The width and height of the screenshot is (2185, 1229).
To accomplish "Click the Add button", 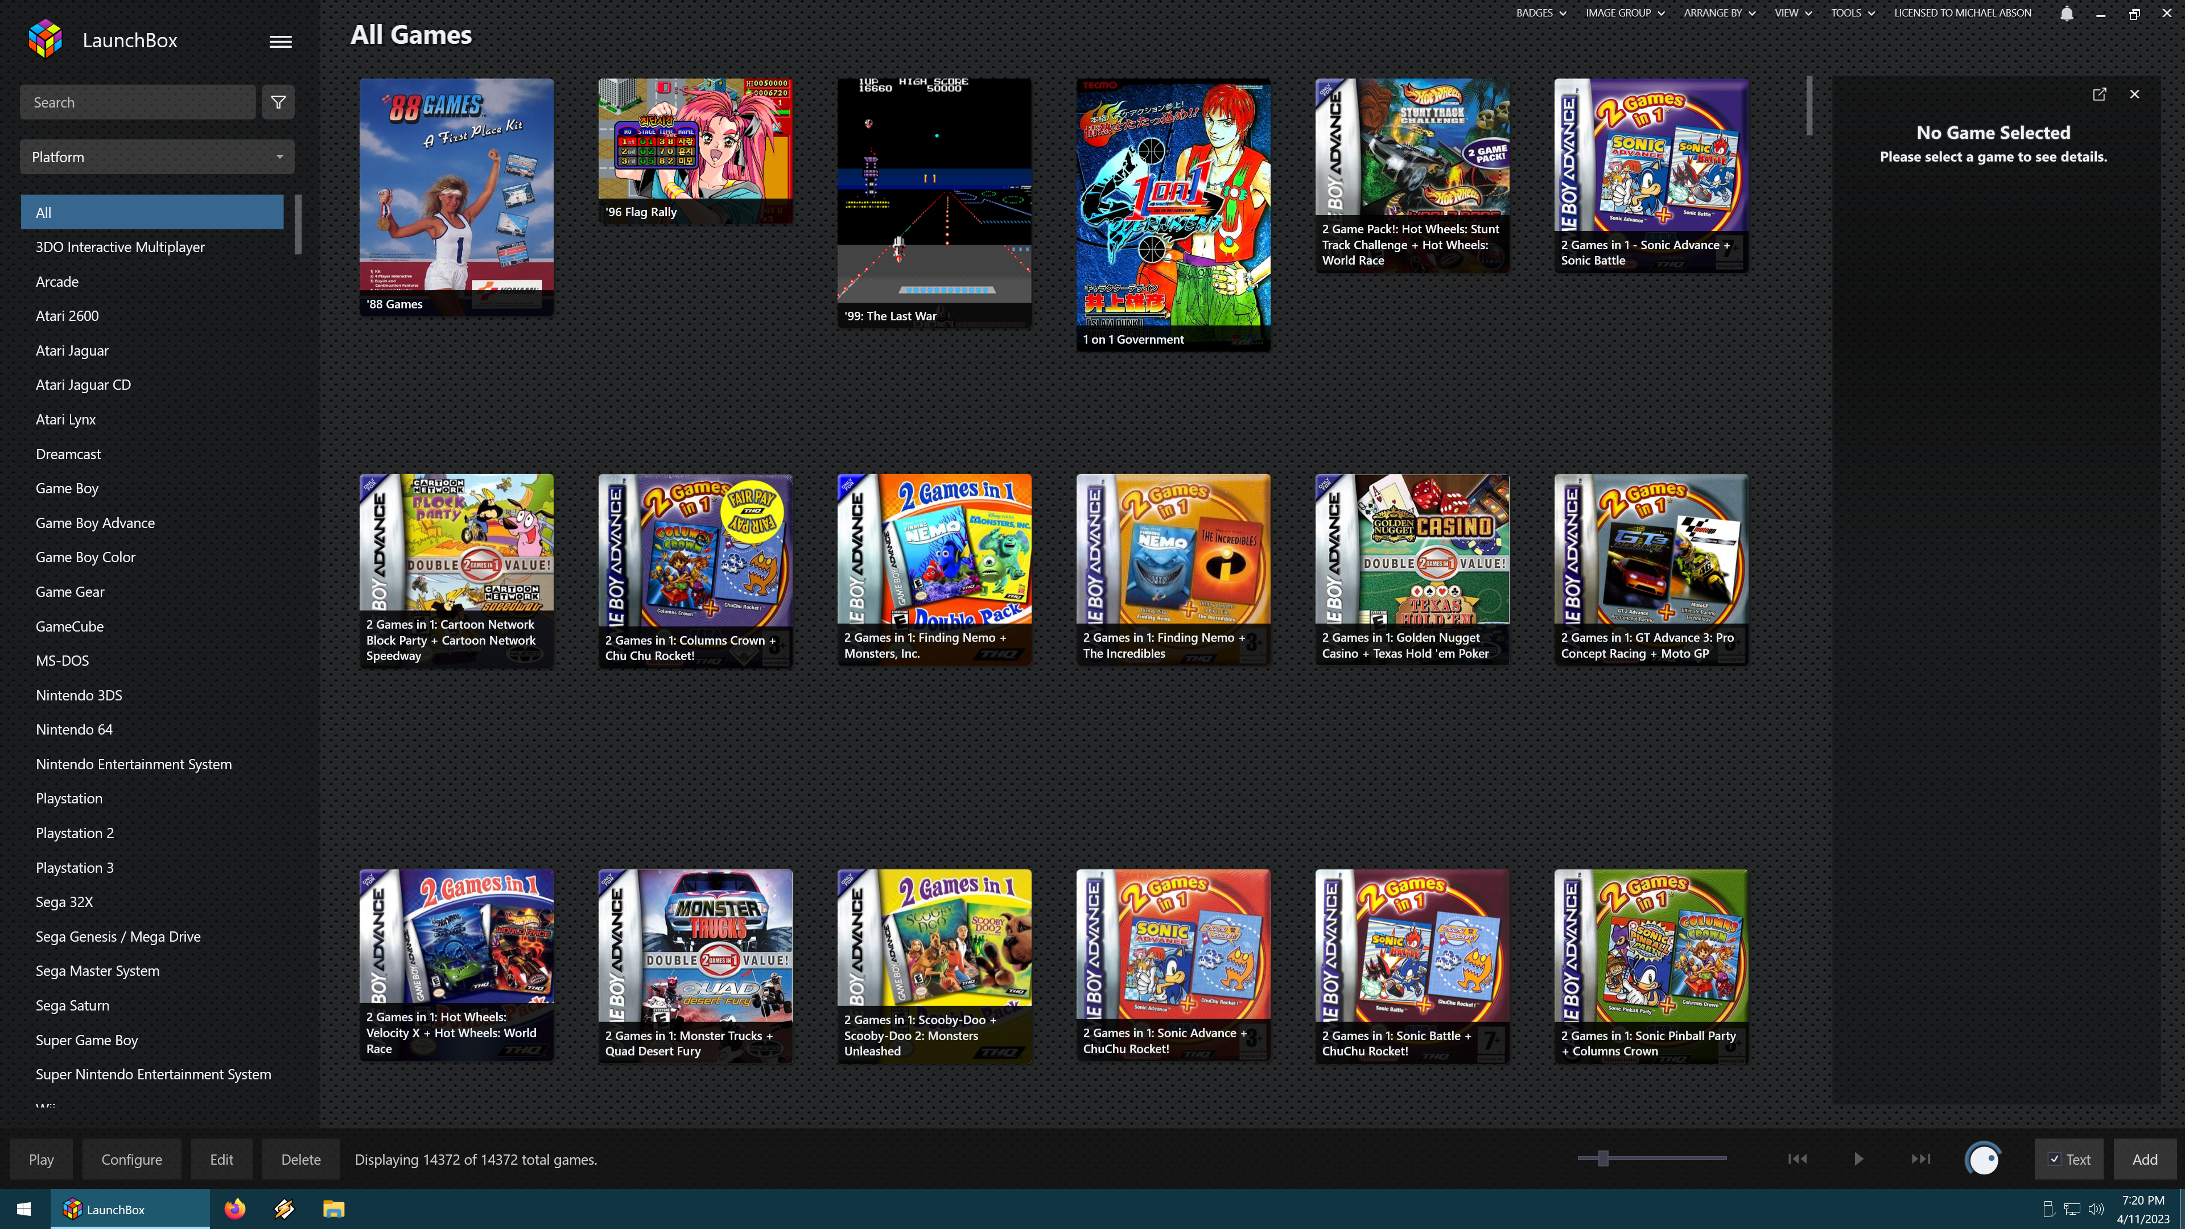I will point(2144,1158).
